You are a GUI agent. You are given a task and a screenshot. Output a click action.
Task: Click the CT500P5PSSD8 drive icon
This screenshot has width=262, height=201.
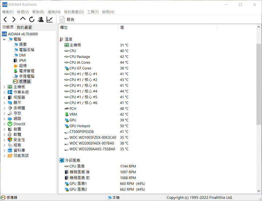pos(67,132)
